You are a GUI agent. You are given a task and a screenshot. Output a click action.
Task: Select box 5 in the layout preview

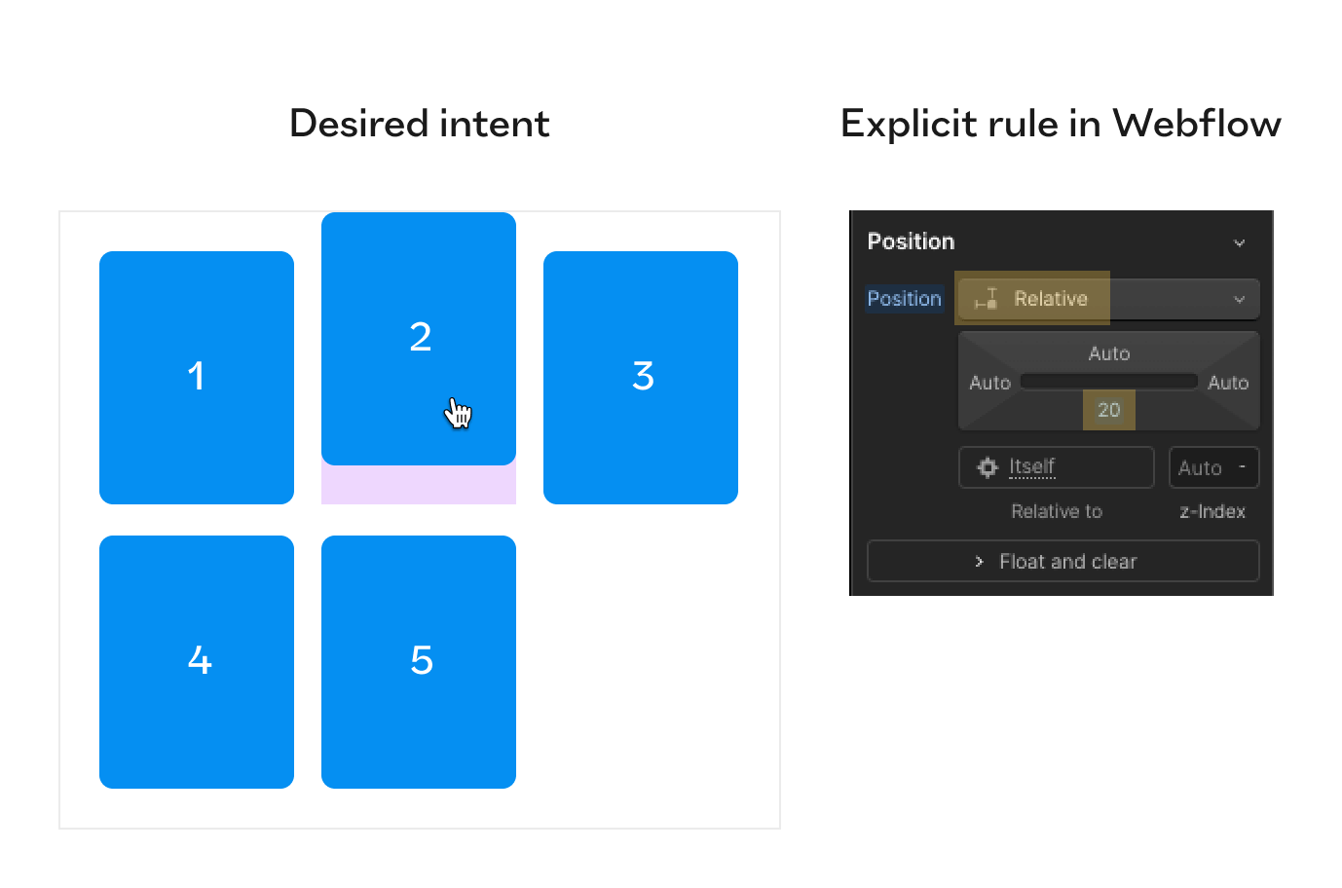point(419,661)
